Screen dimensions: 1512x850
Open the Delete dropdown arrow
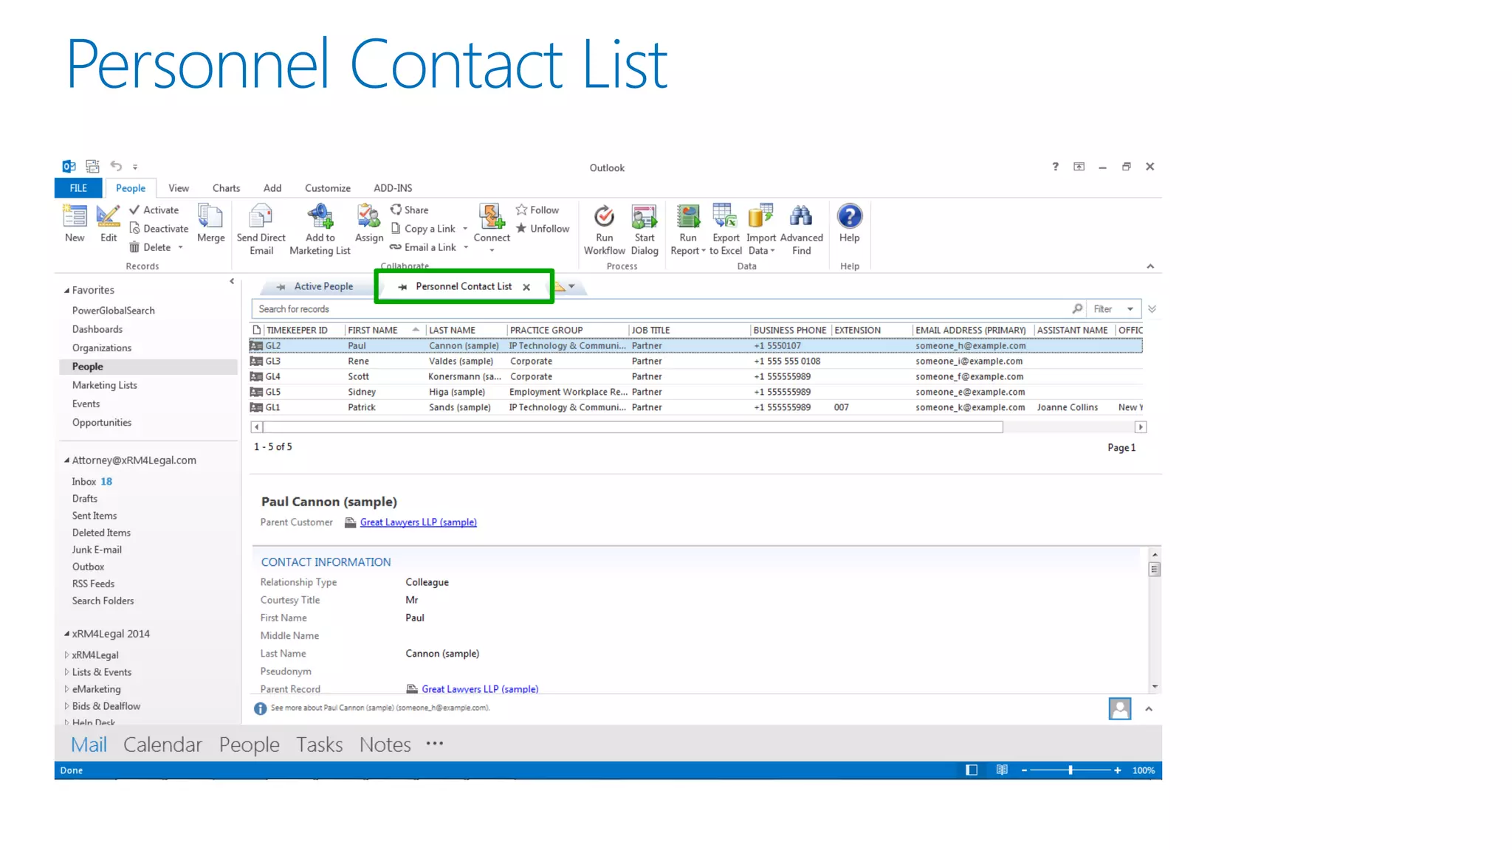pos(180,247)
